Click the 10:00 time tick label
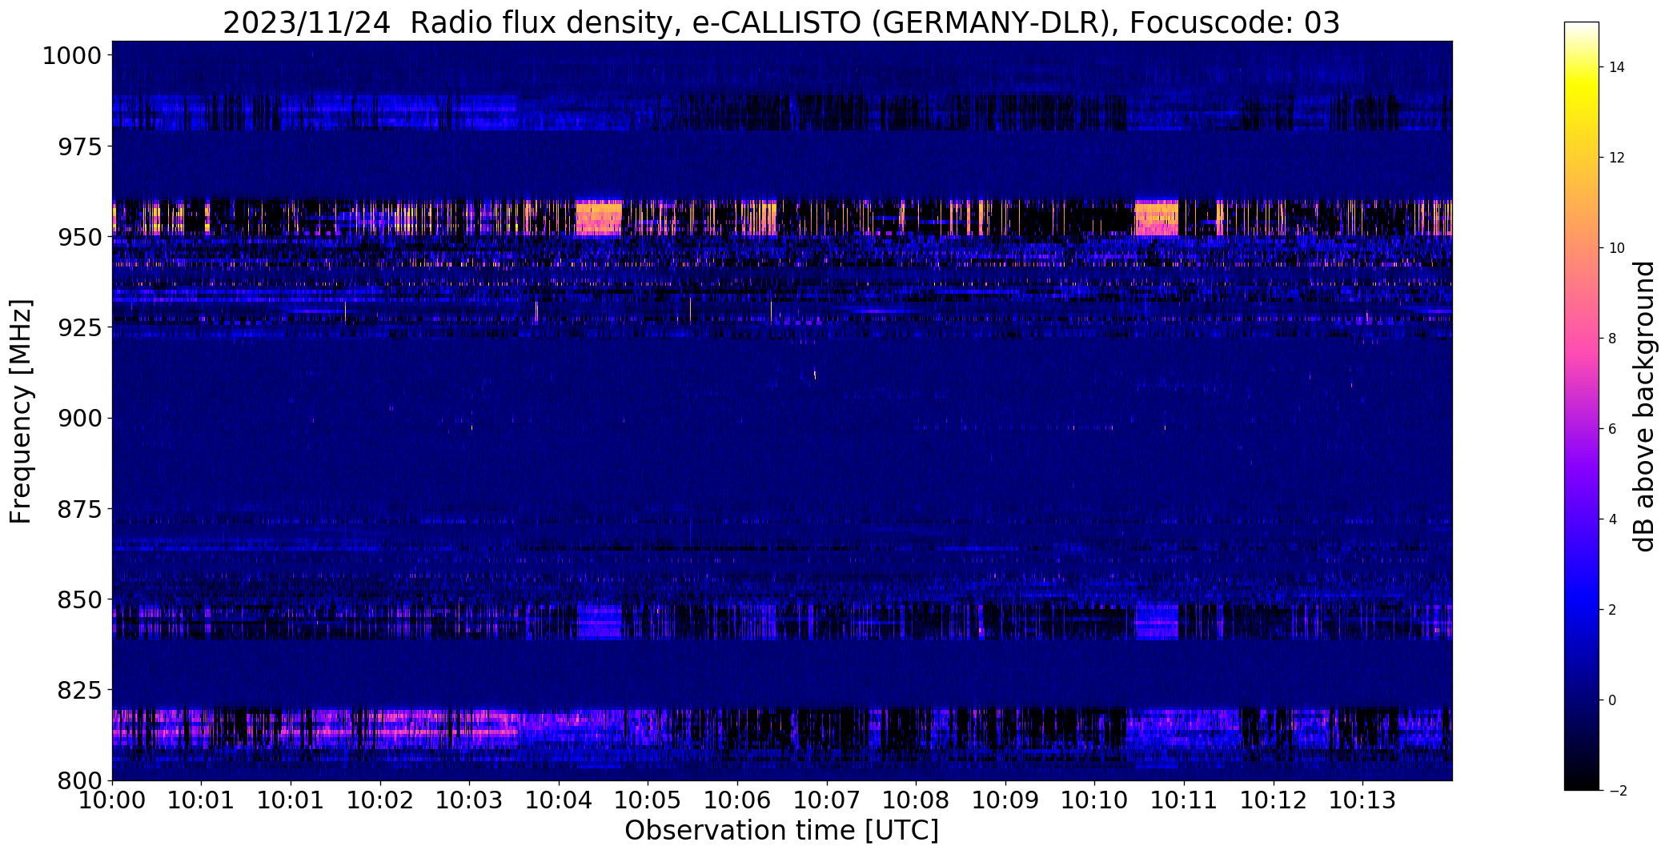Screen dimensions: 1669x854 pyautogui.click(x=112, y=800)
